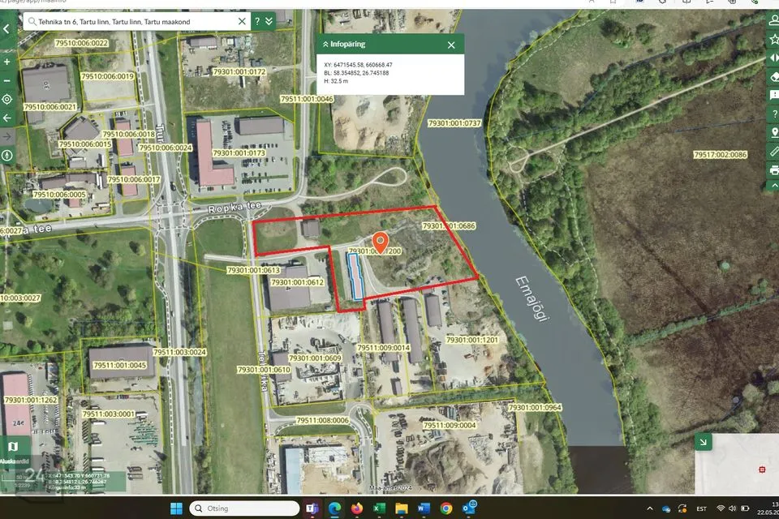This screenshot has width=779, height=519.
Task: Zoom in with the plus button
Action: tap(7, 62)
